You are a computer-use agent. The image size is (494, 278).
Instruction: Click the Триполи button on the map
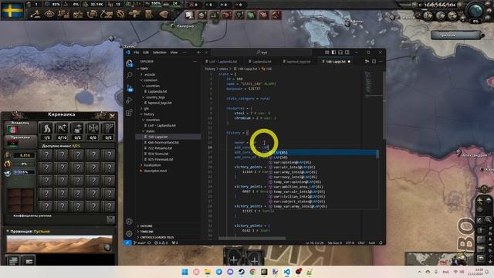pos(457,36)
